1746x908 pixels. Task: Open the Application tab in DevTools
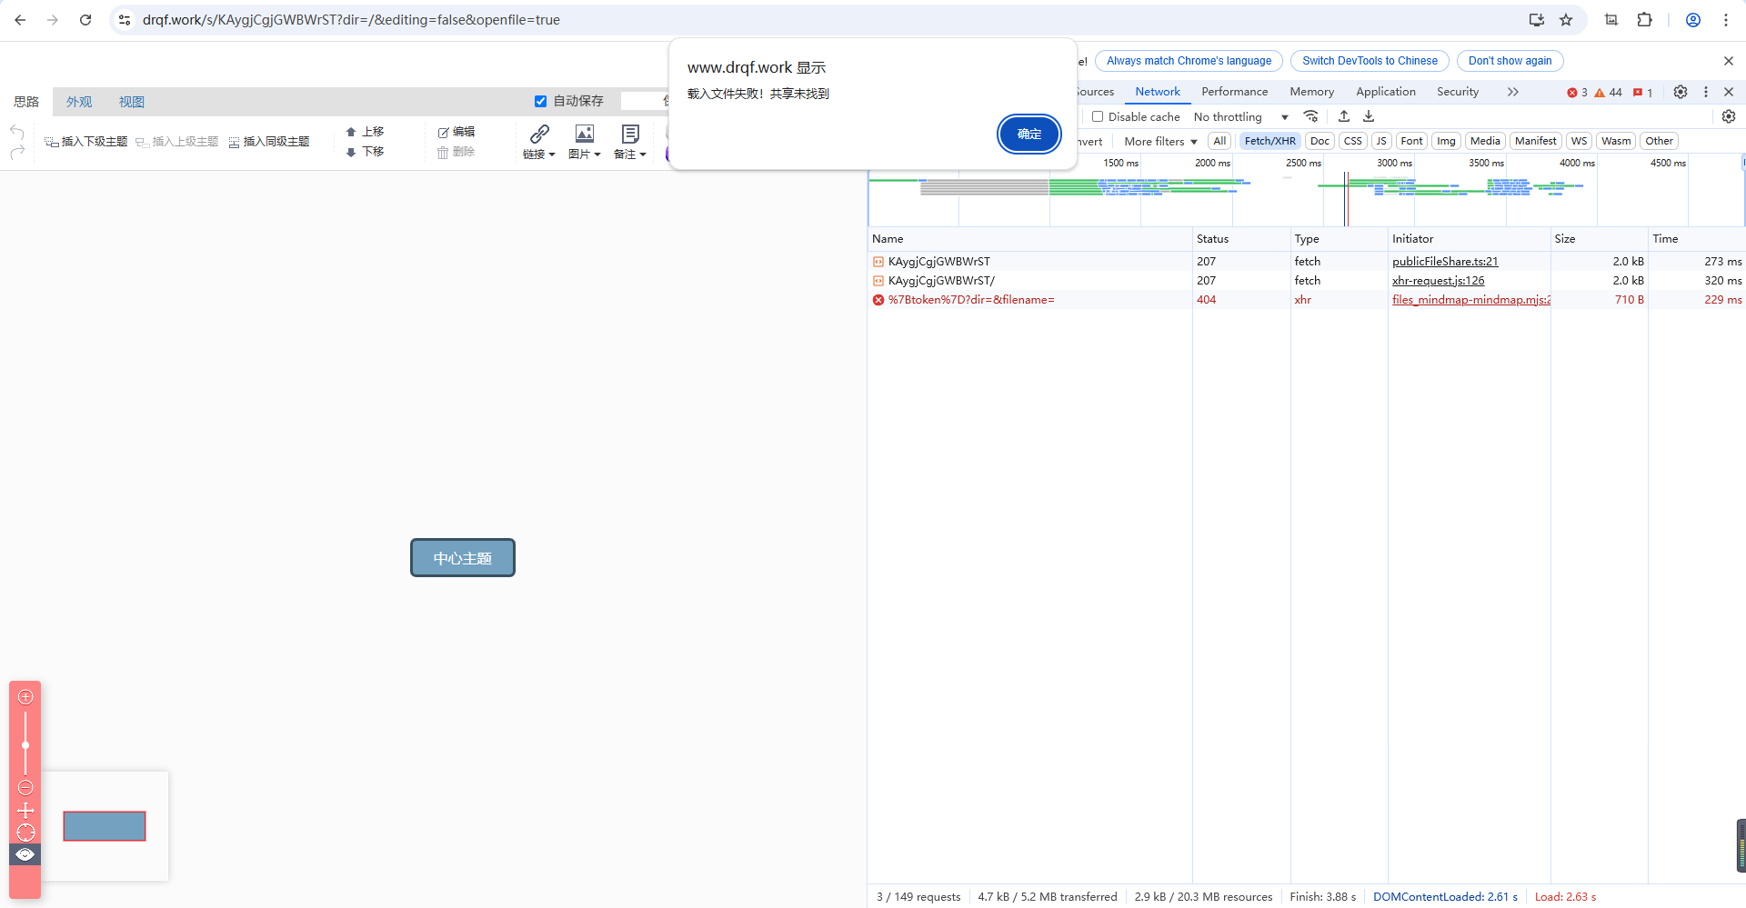(x=1385, y=92)
